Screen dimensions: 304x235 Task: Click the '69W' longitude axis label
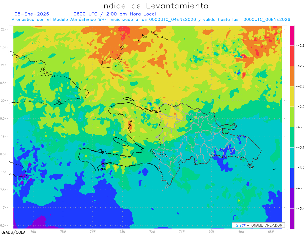click(241, 231)
